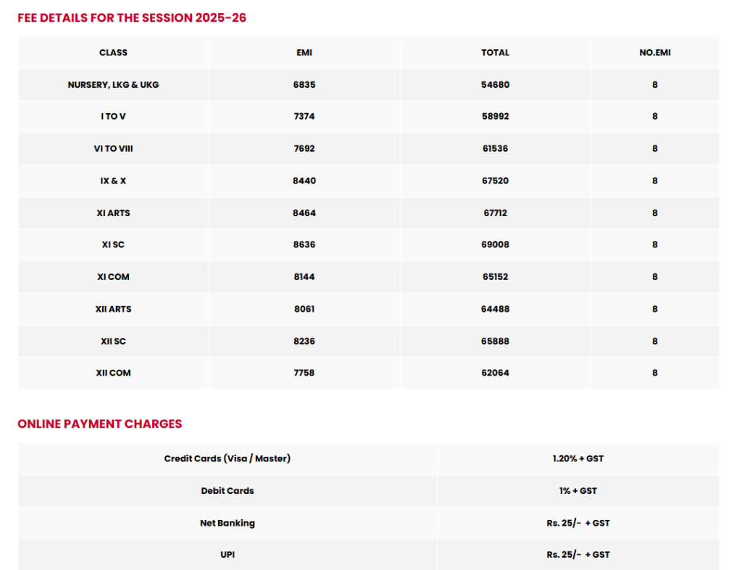Screen dimensions: 742x570
Task: Select the XII SC class cell
Action: (113, 342)
